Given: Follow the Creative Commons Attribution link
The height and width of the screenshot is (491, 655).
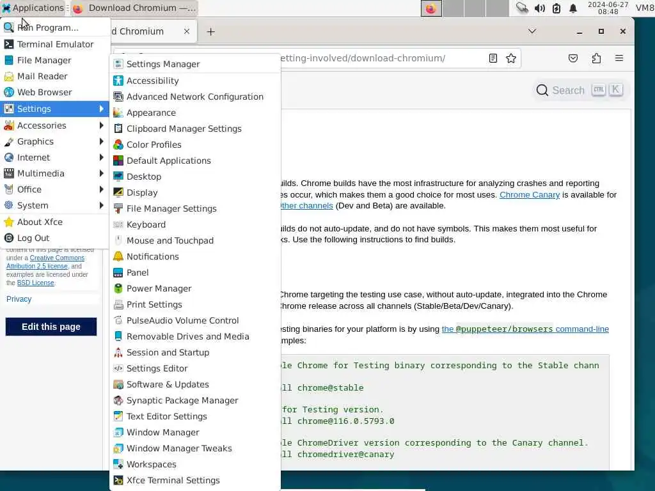Looking at the screenshot, I should coord(45,261).
